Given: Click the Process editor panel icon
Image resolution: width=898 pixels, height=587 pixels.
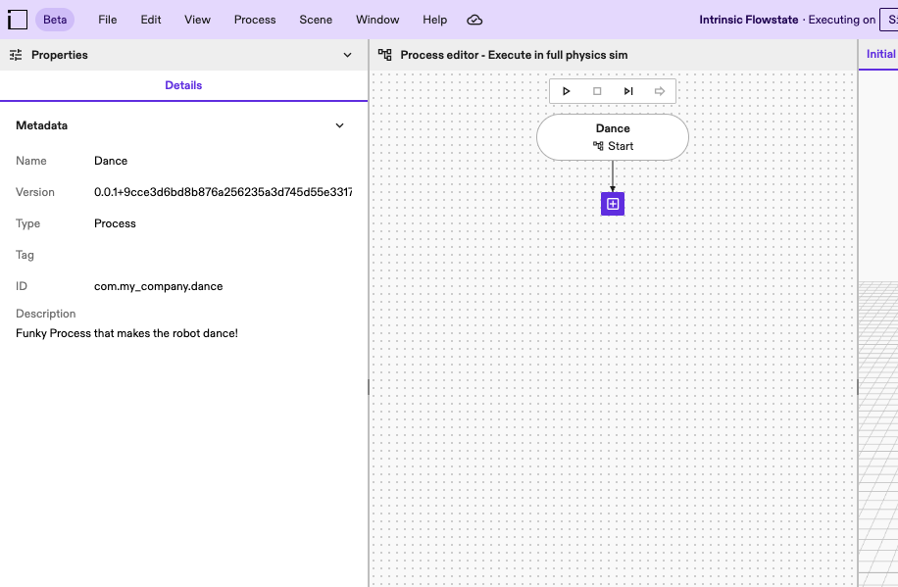Looking at the screenshot, I should 385,55.
